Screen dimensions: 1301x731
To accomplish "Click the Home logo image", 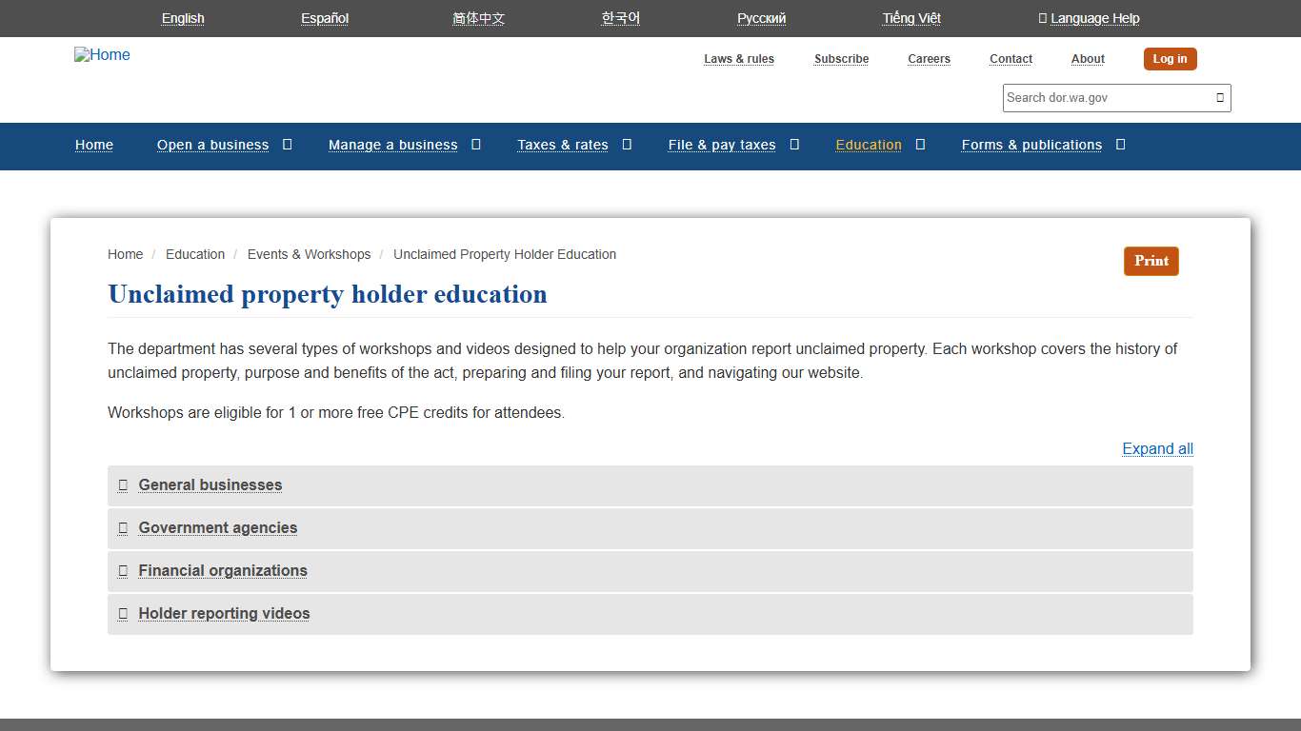I will coord(101,54).
